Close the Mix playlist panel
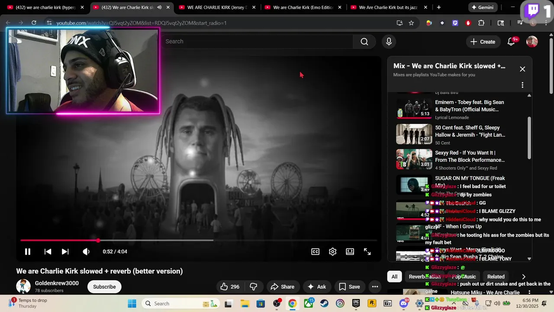Screen dimensions: 554x312 (522, 69)
